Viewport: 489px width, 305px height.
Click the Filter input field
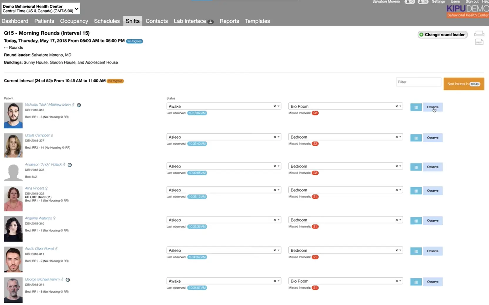(418, 82)
